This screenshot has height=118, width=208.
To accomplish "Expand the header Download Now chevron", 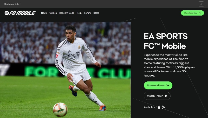I will pyautogui.click(x=200, y=13).
